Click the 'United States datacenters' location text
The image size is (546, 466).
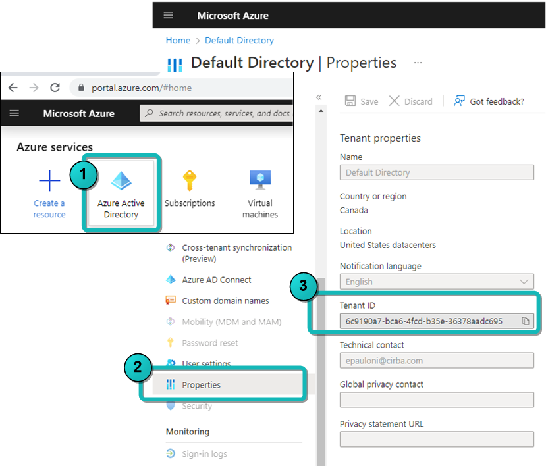387,245
